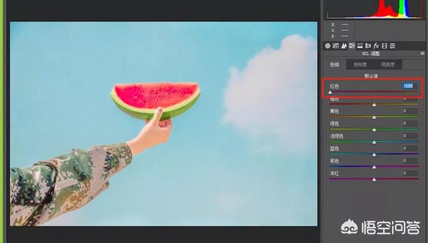
Task: Open the Detail sharpening panel icon
Action: [344, 46]
